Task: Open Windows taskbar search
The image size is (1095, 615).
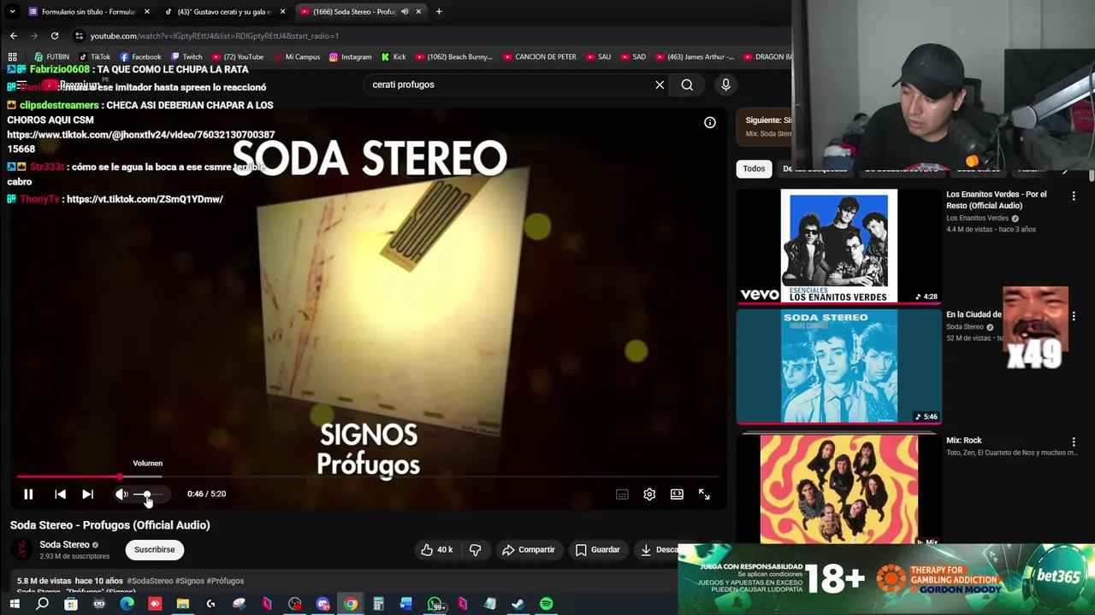Action: coord(42,604)
